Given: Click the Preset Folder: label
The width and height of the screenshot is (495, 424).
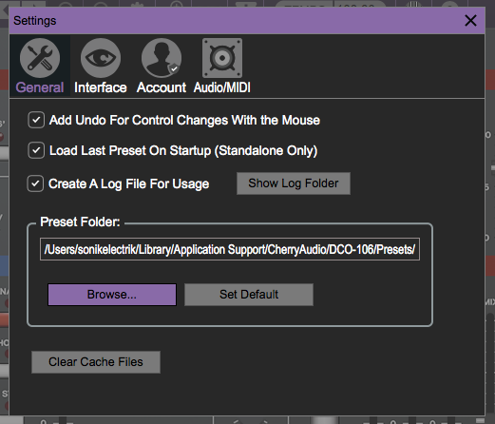Looking at the screenshot, I should click(80, 222).
